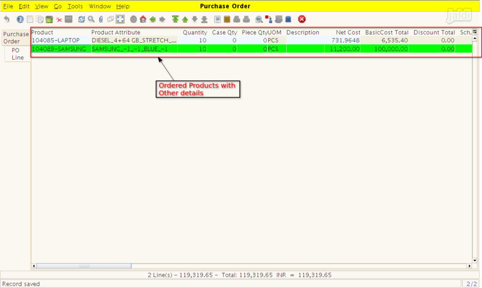Viewport: 482px width, 288px height.
Task: Open the Find records magnifier icon
Action: click(x=91, y=19)
